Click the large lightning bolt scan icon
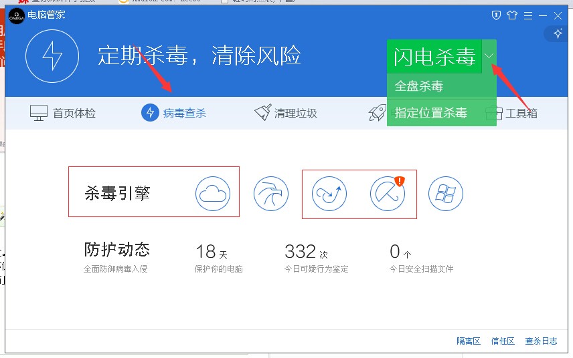Screen dimensions: 573x358 (x=52, y=56)
